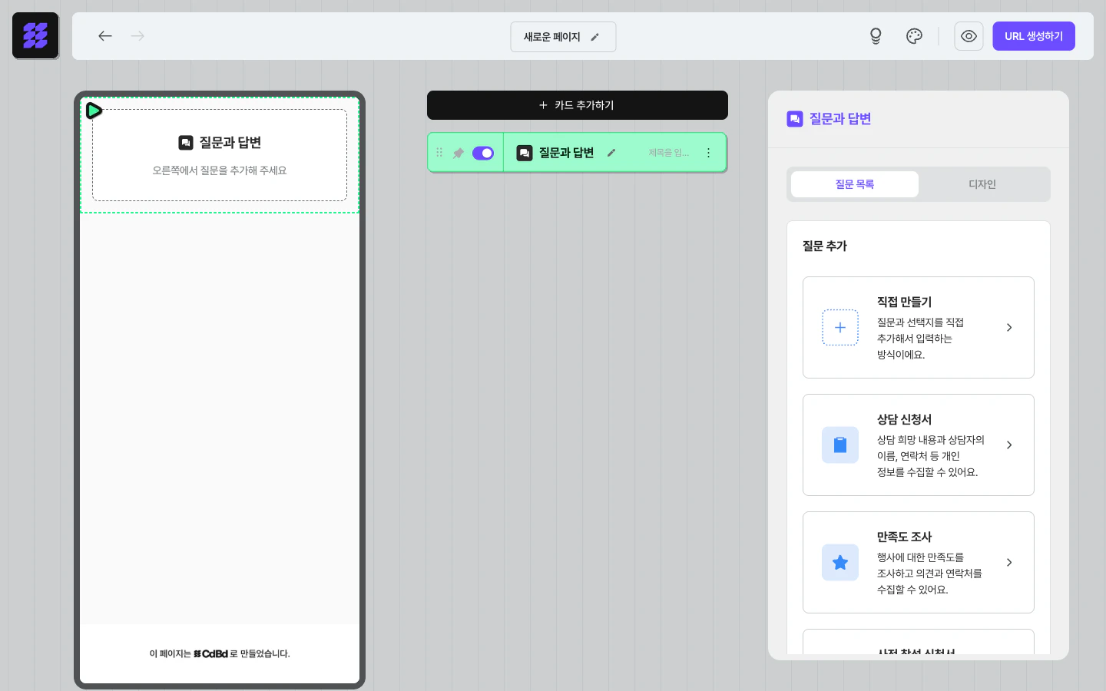Click URL 생성하기 button

click(1034, 36)
